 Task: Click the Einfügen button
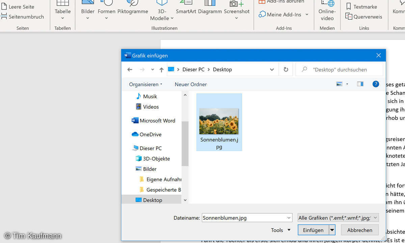(x=313, y=230)
